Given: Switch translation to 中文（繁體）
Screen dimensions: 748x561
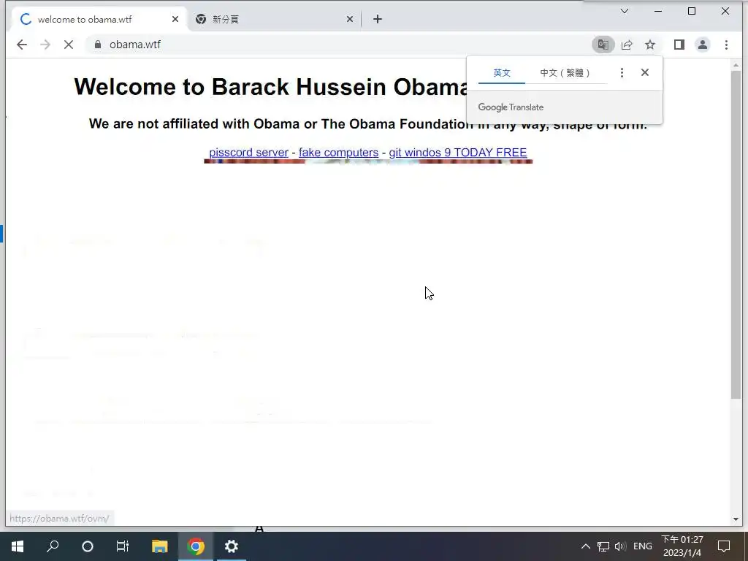Looking at the screenshot, I should tap(566, 73).
